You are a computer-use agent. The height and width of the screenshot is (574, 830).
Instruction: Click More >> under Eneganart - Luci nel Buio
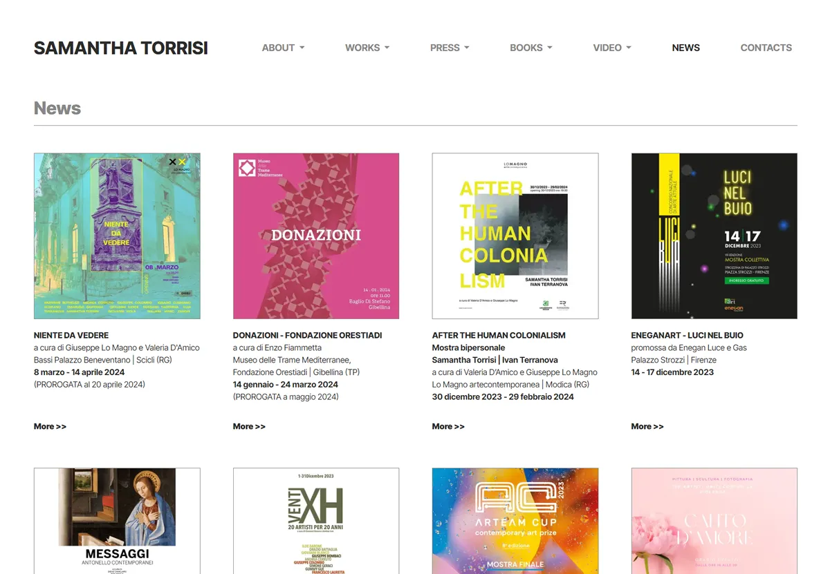(x=647, y=426)
